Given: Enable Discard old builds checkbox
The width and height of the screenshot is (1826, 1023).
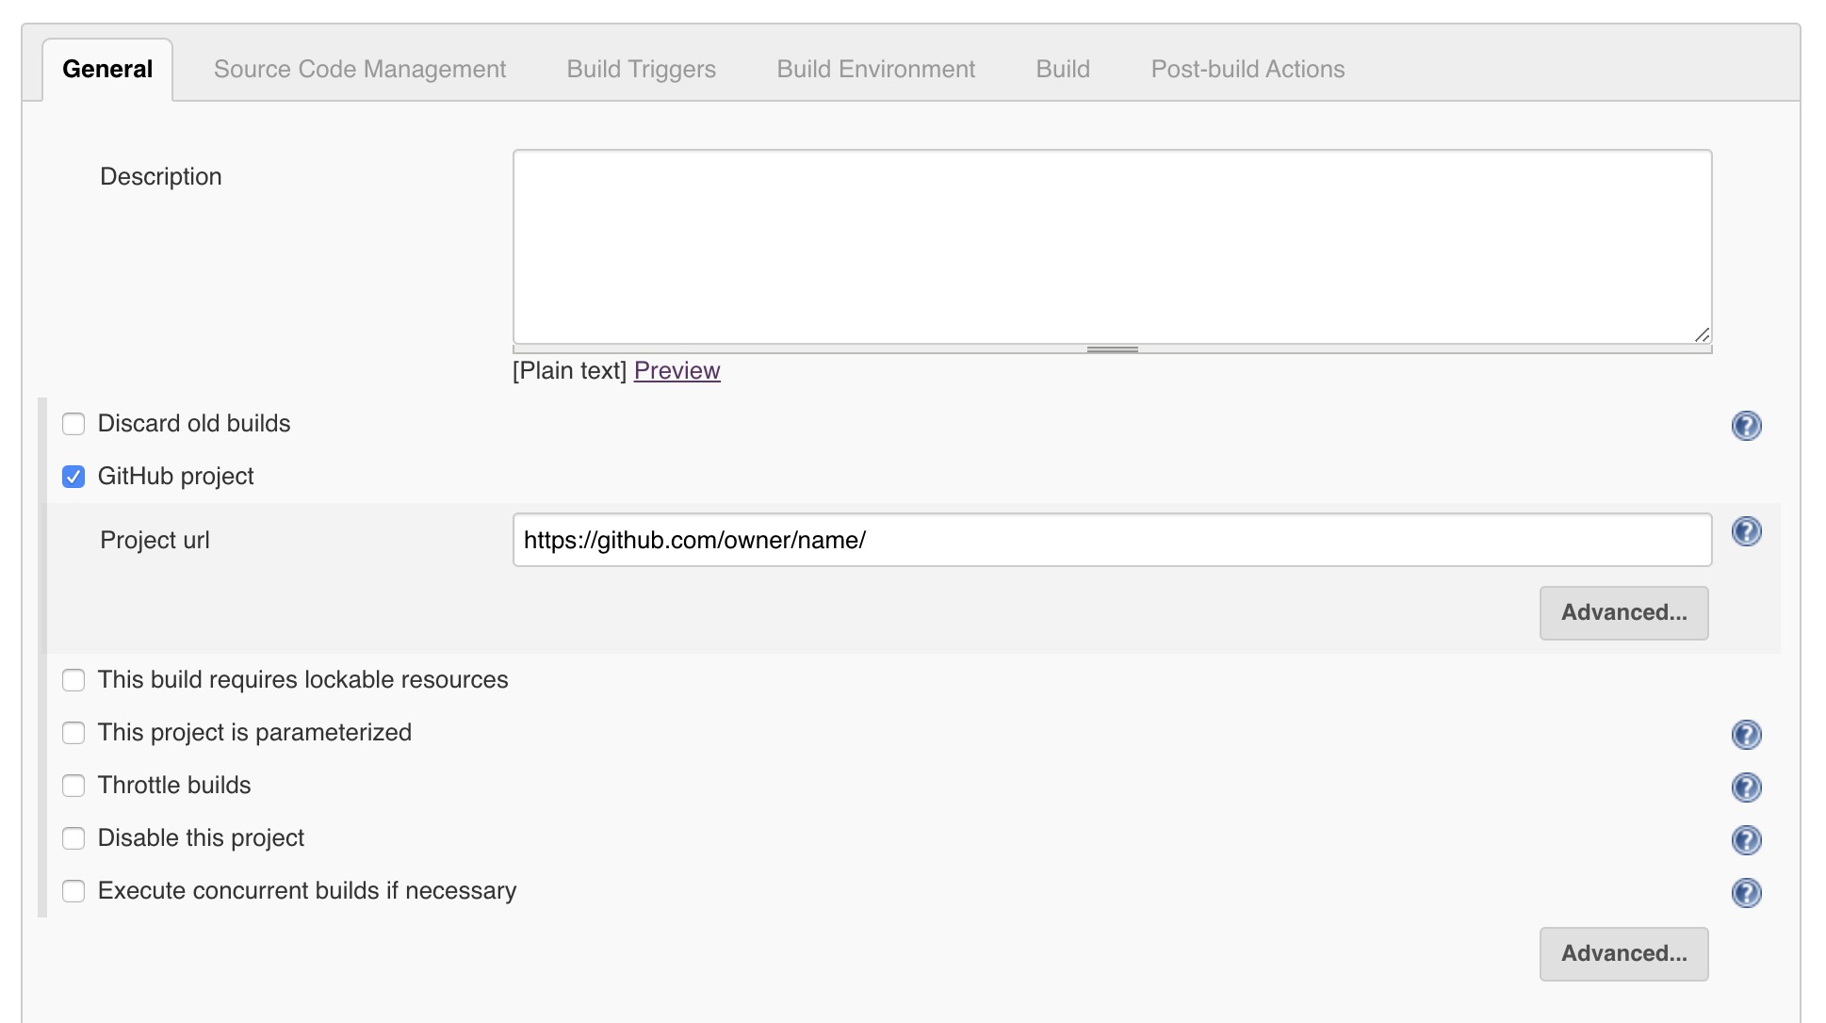Looking at the screenshot, I should coord(73,424).
